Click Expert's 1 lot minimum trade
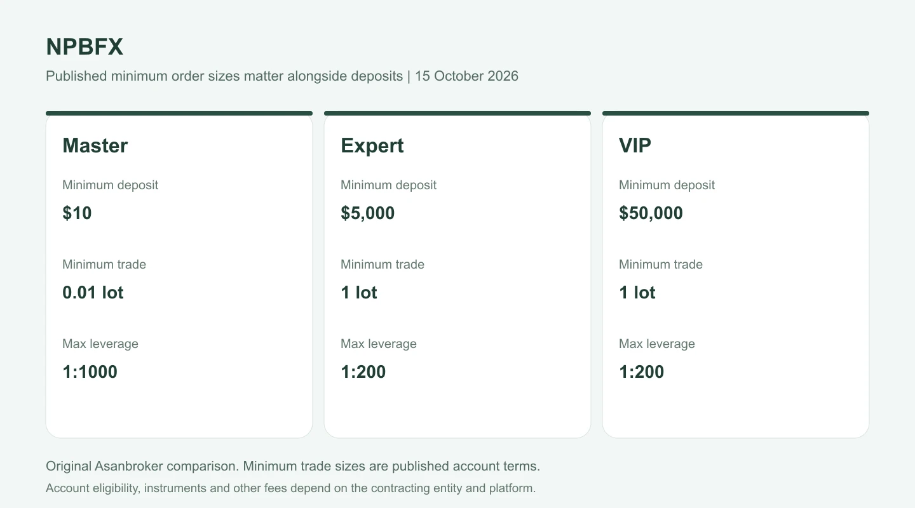Screen dimensions: 915x508 click(x=359, y=292)
